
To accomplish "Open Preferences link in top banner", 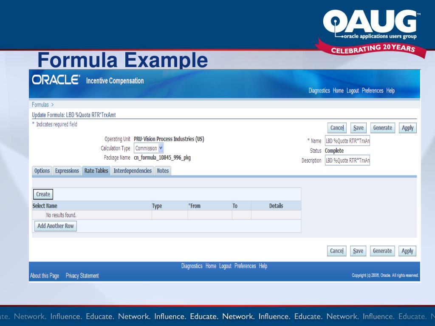I will pos(373,91).
